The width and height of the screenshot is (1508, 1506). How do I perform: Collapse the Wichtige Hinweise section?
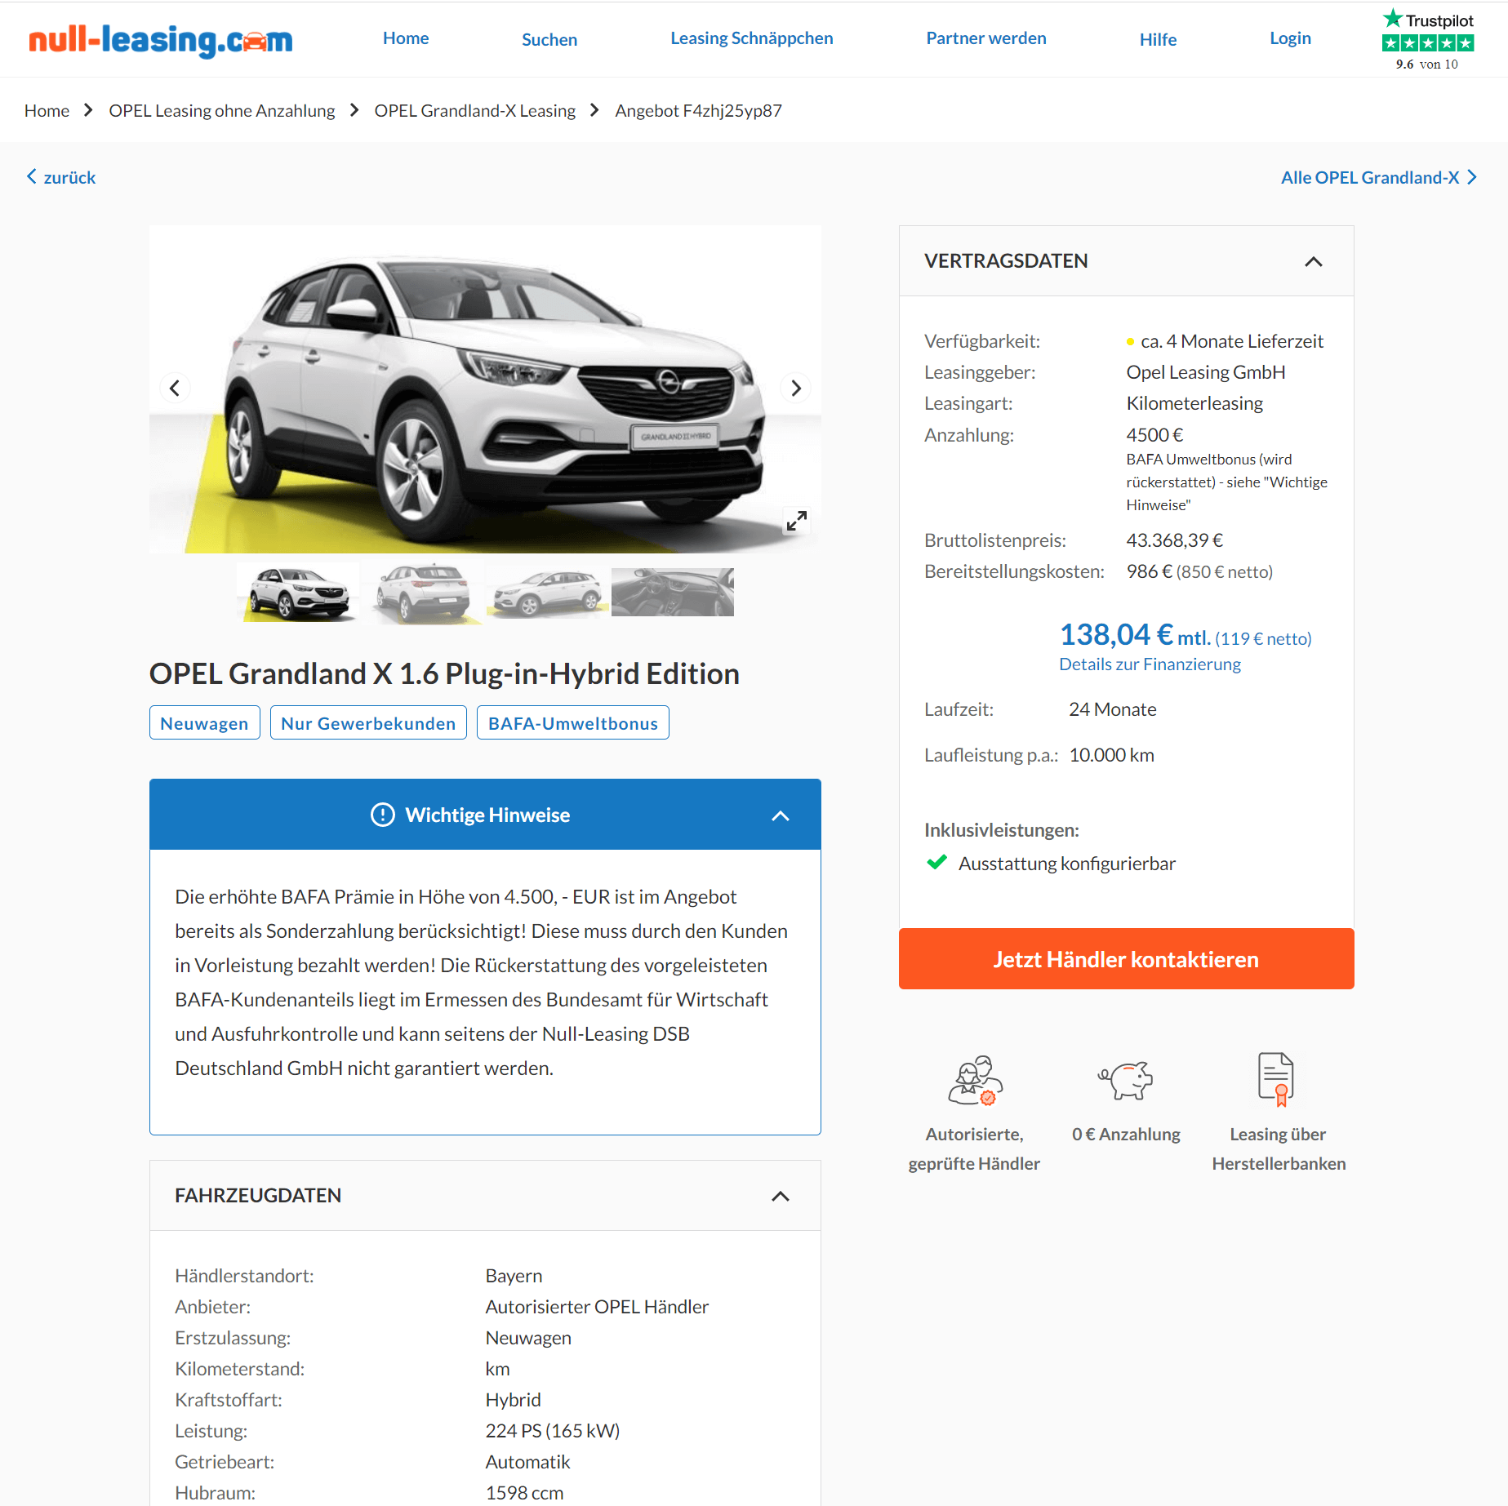coord(781,815)
